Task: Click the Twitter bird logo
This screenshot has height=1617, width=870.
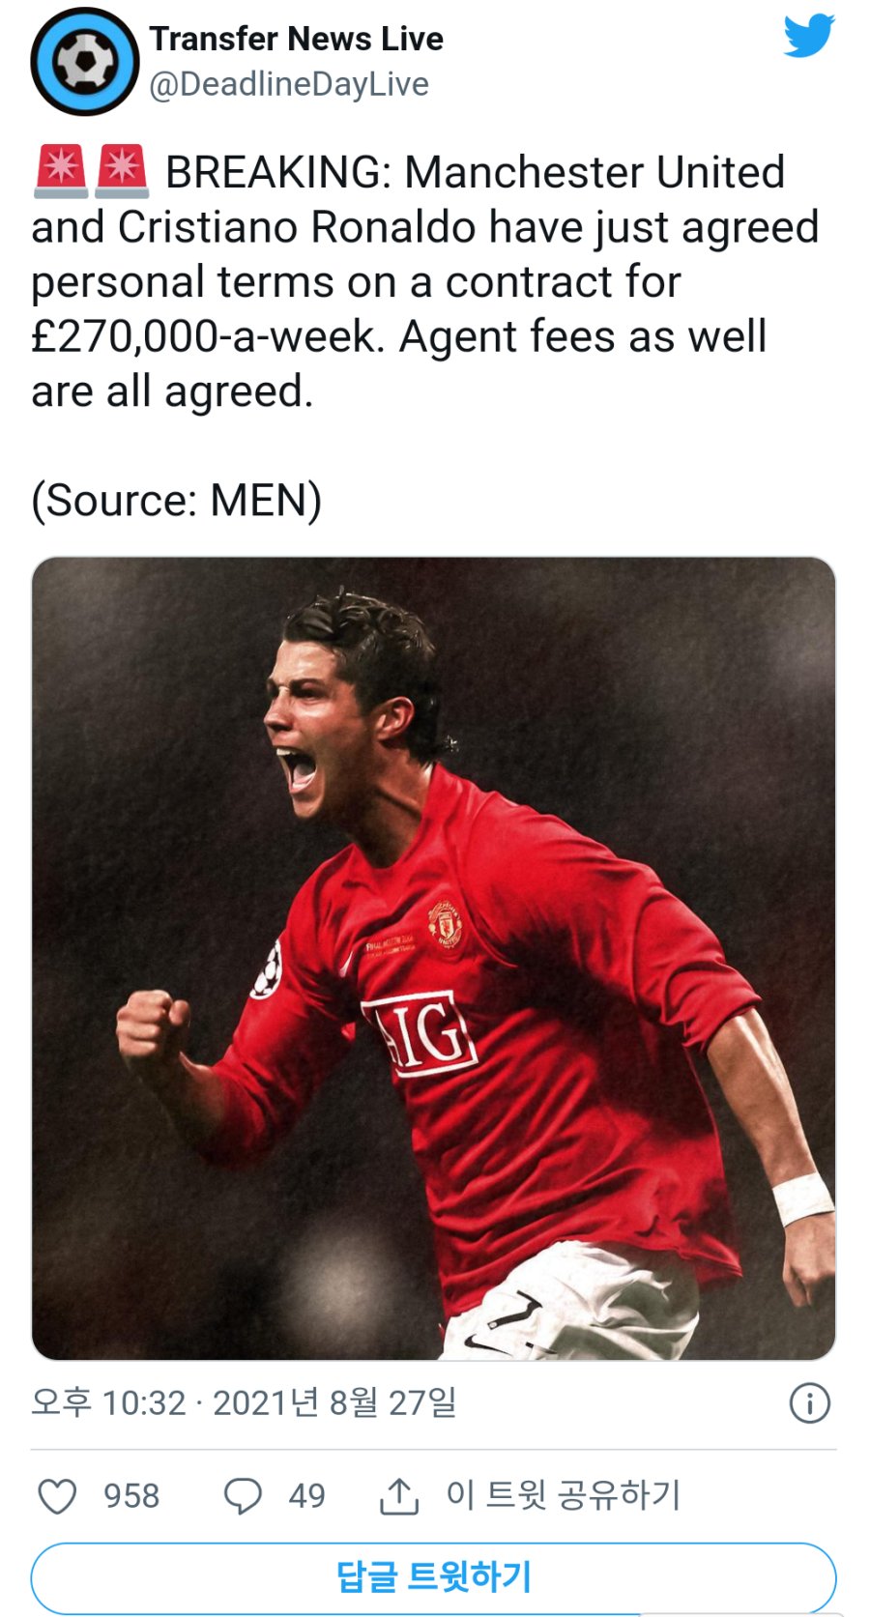Action: tap(809, 36)
